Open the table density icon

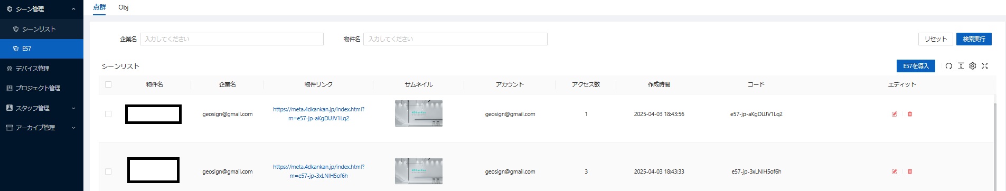(961, 66)
